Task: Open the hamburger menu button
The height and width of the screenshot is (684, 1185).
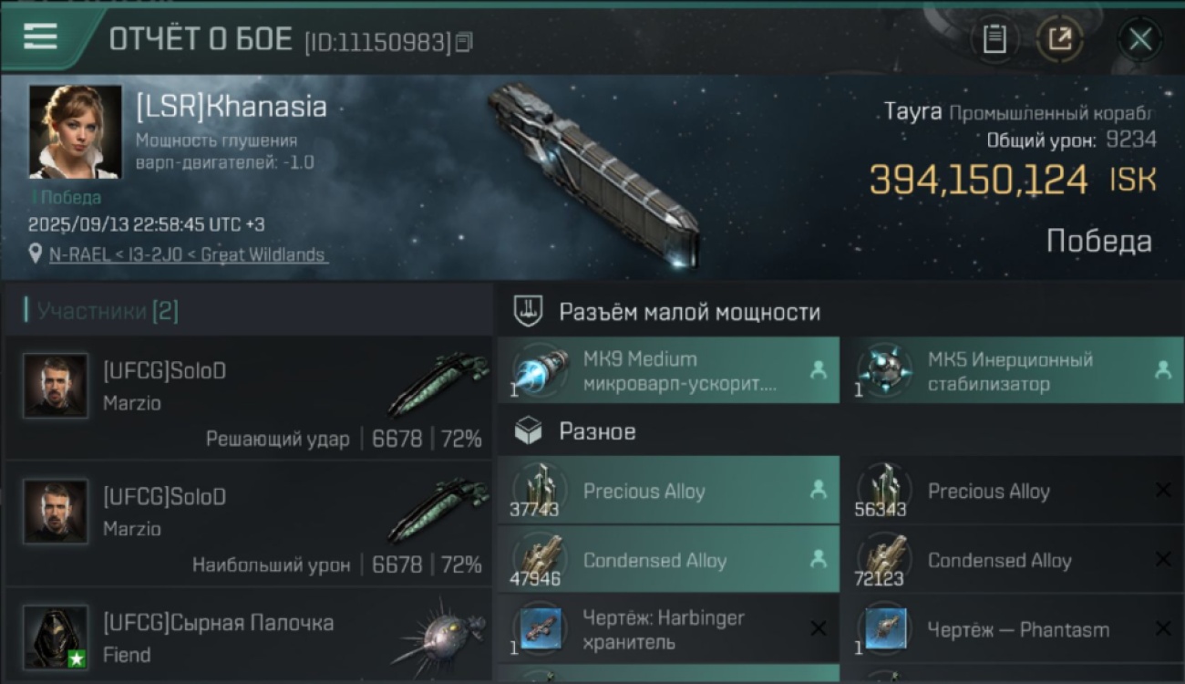Action: coord(40,37)
